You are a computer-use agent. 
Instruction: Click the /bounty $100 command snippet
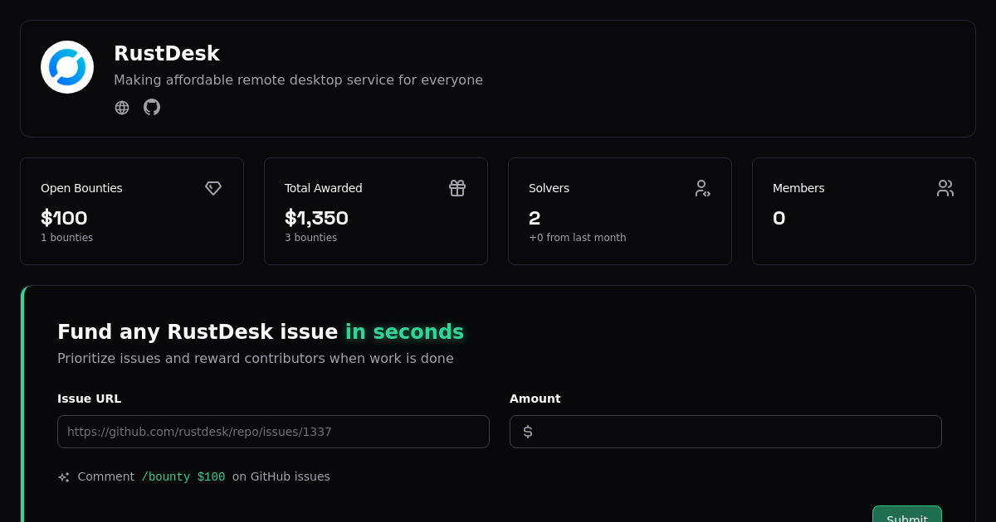(x=183, y=476)
